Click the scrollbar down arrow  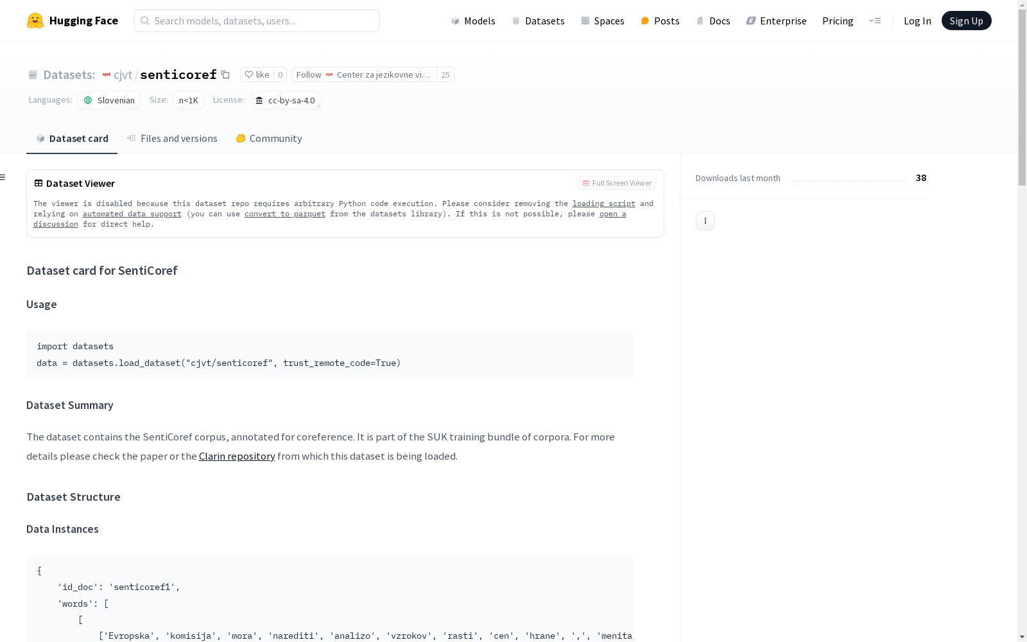[1022, 637]
